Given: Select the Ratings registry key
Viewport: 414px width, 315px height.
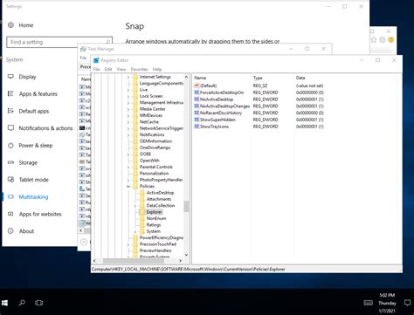Looking at the screenshot, I should pos(154,225).
